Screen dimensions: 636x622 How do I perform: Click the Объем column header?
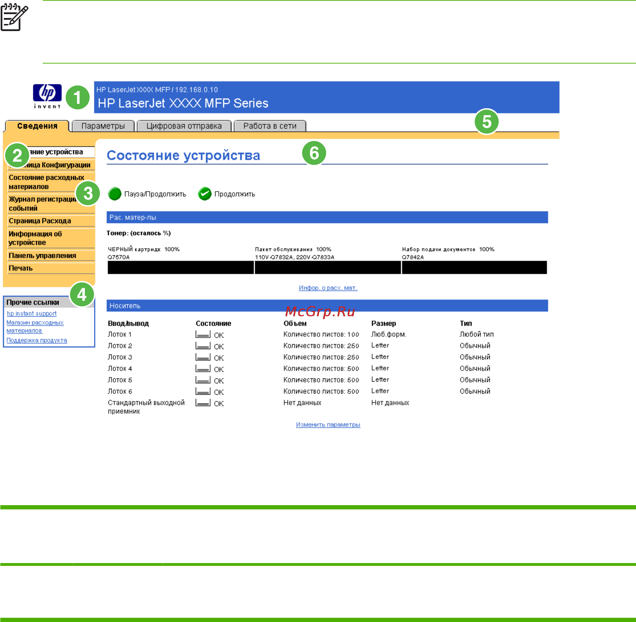coord(295,323)
